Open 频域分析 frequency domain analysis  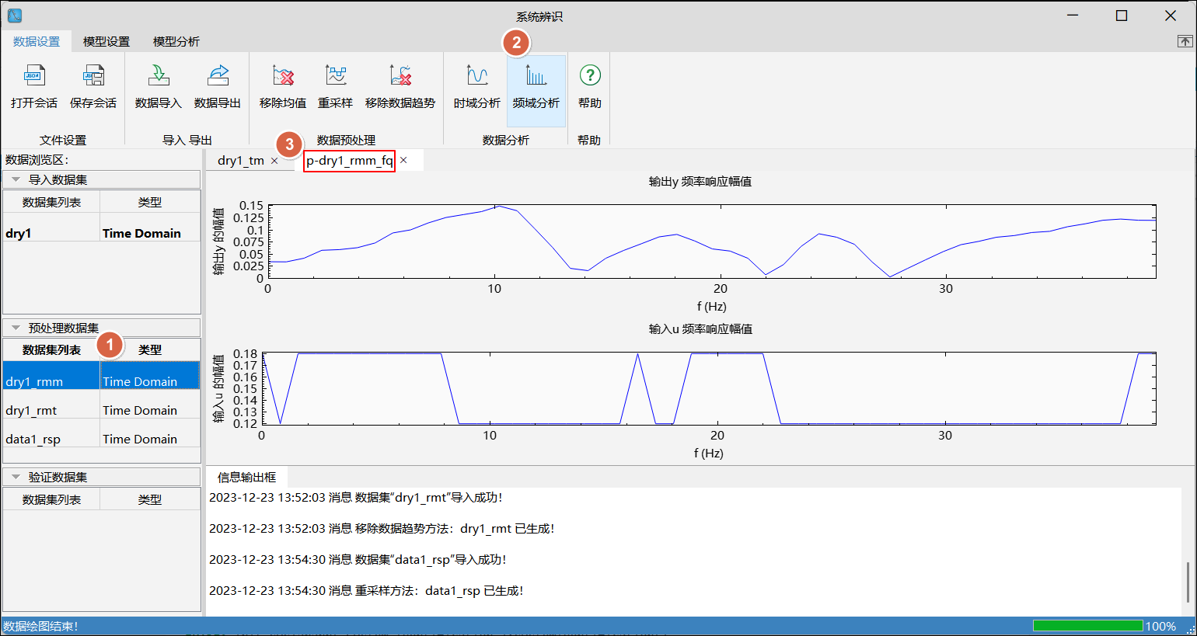[536, 76]
